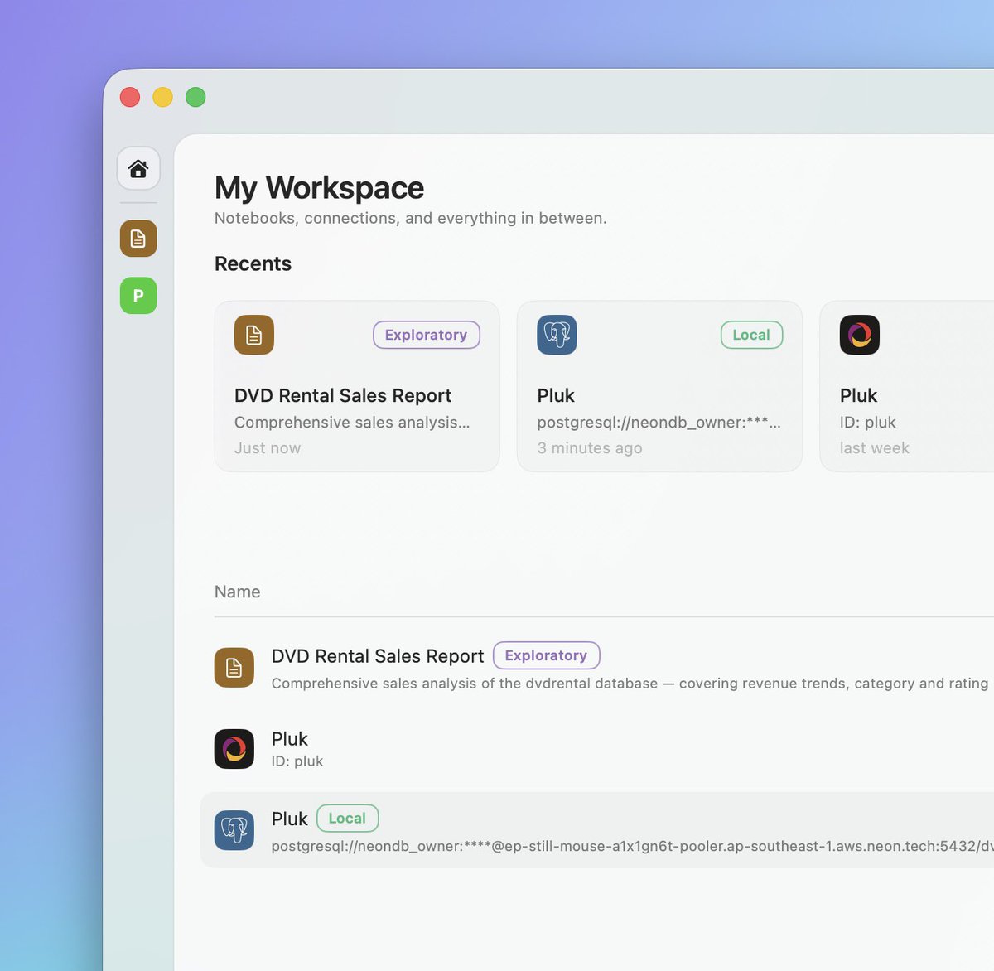Select the green P workspace icon

tap(138, 296)
